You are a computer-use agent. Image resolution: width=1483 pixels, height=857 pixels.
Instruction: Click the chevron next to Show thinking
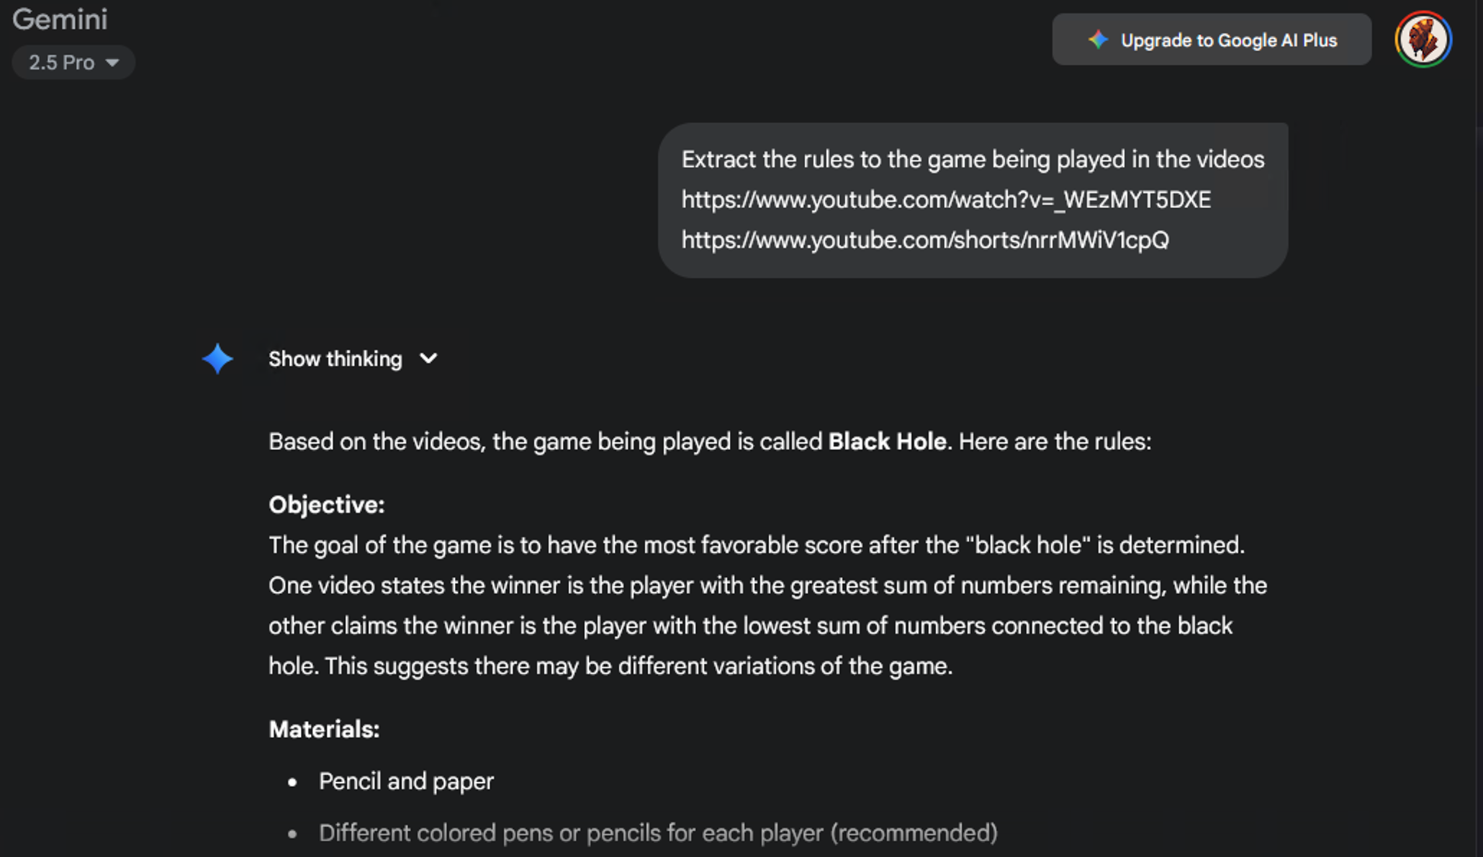428,359
